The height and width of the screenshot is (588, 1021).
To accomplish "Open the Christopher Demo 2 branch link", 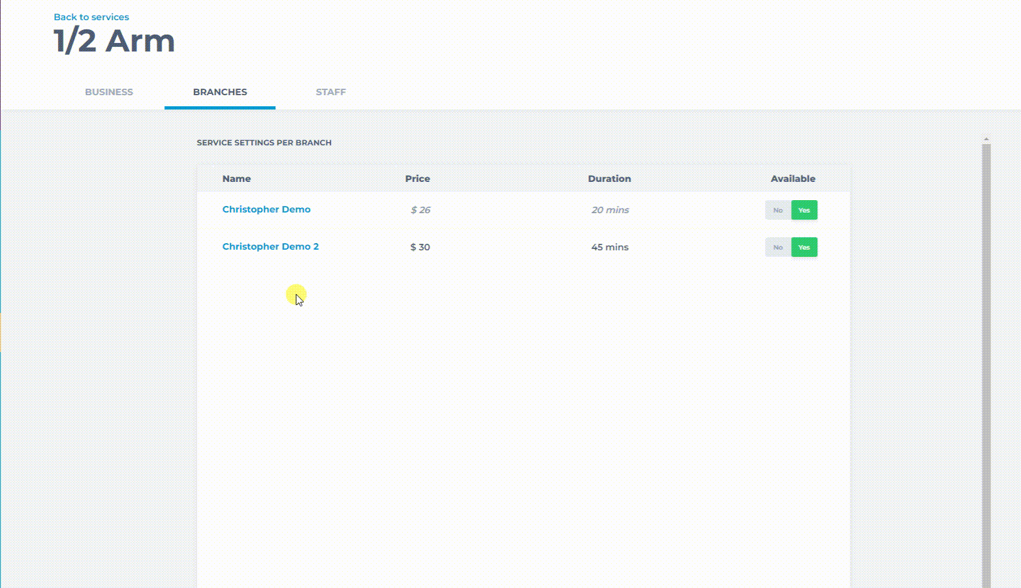I will 270,246.
